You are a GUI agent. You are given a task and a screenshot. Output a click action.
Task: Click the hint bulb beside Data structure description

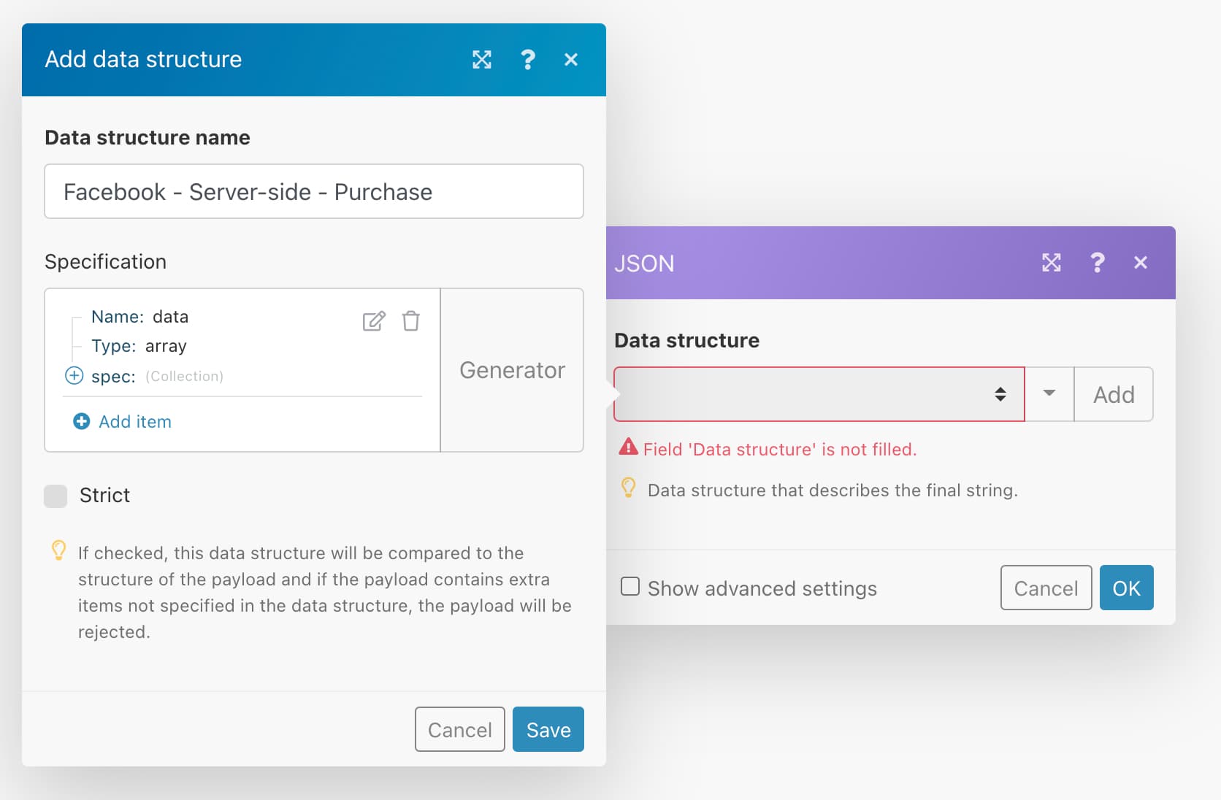coord(628,488)
